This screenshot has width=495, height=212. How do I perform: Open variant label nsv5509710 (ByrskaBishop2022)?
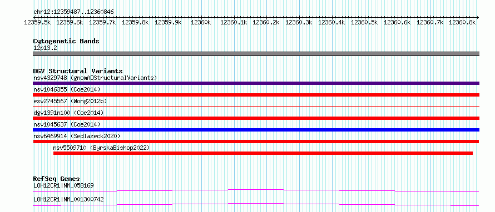click(x=101, y=148)
